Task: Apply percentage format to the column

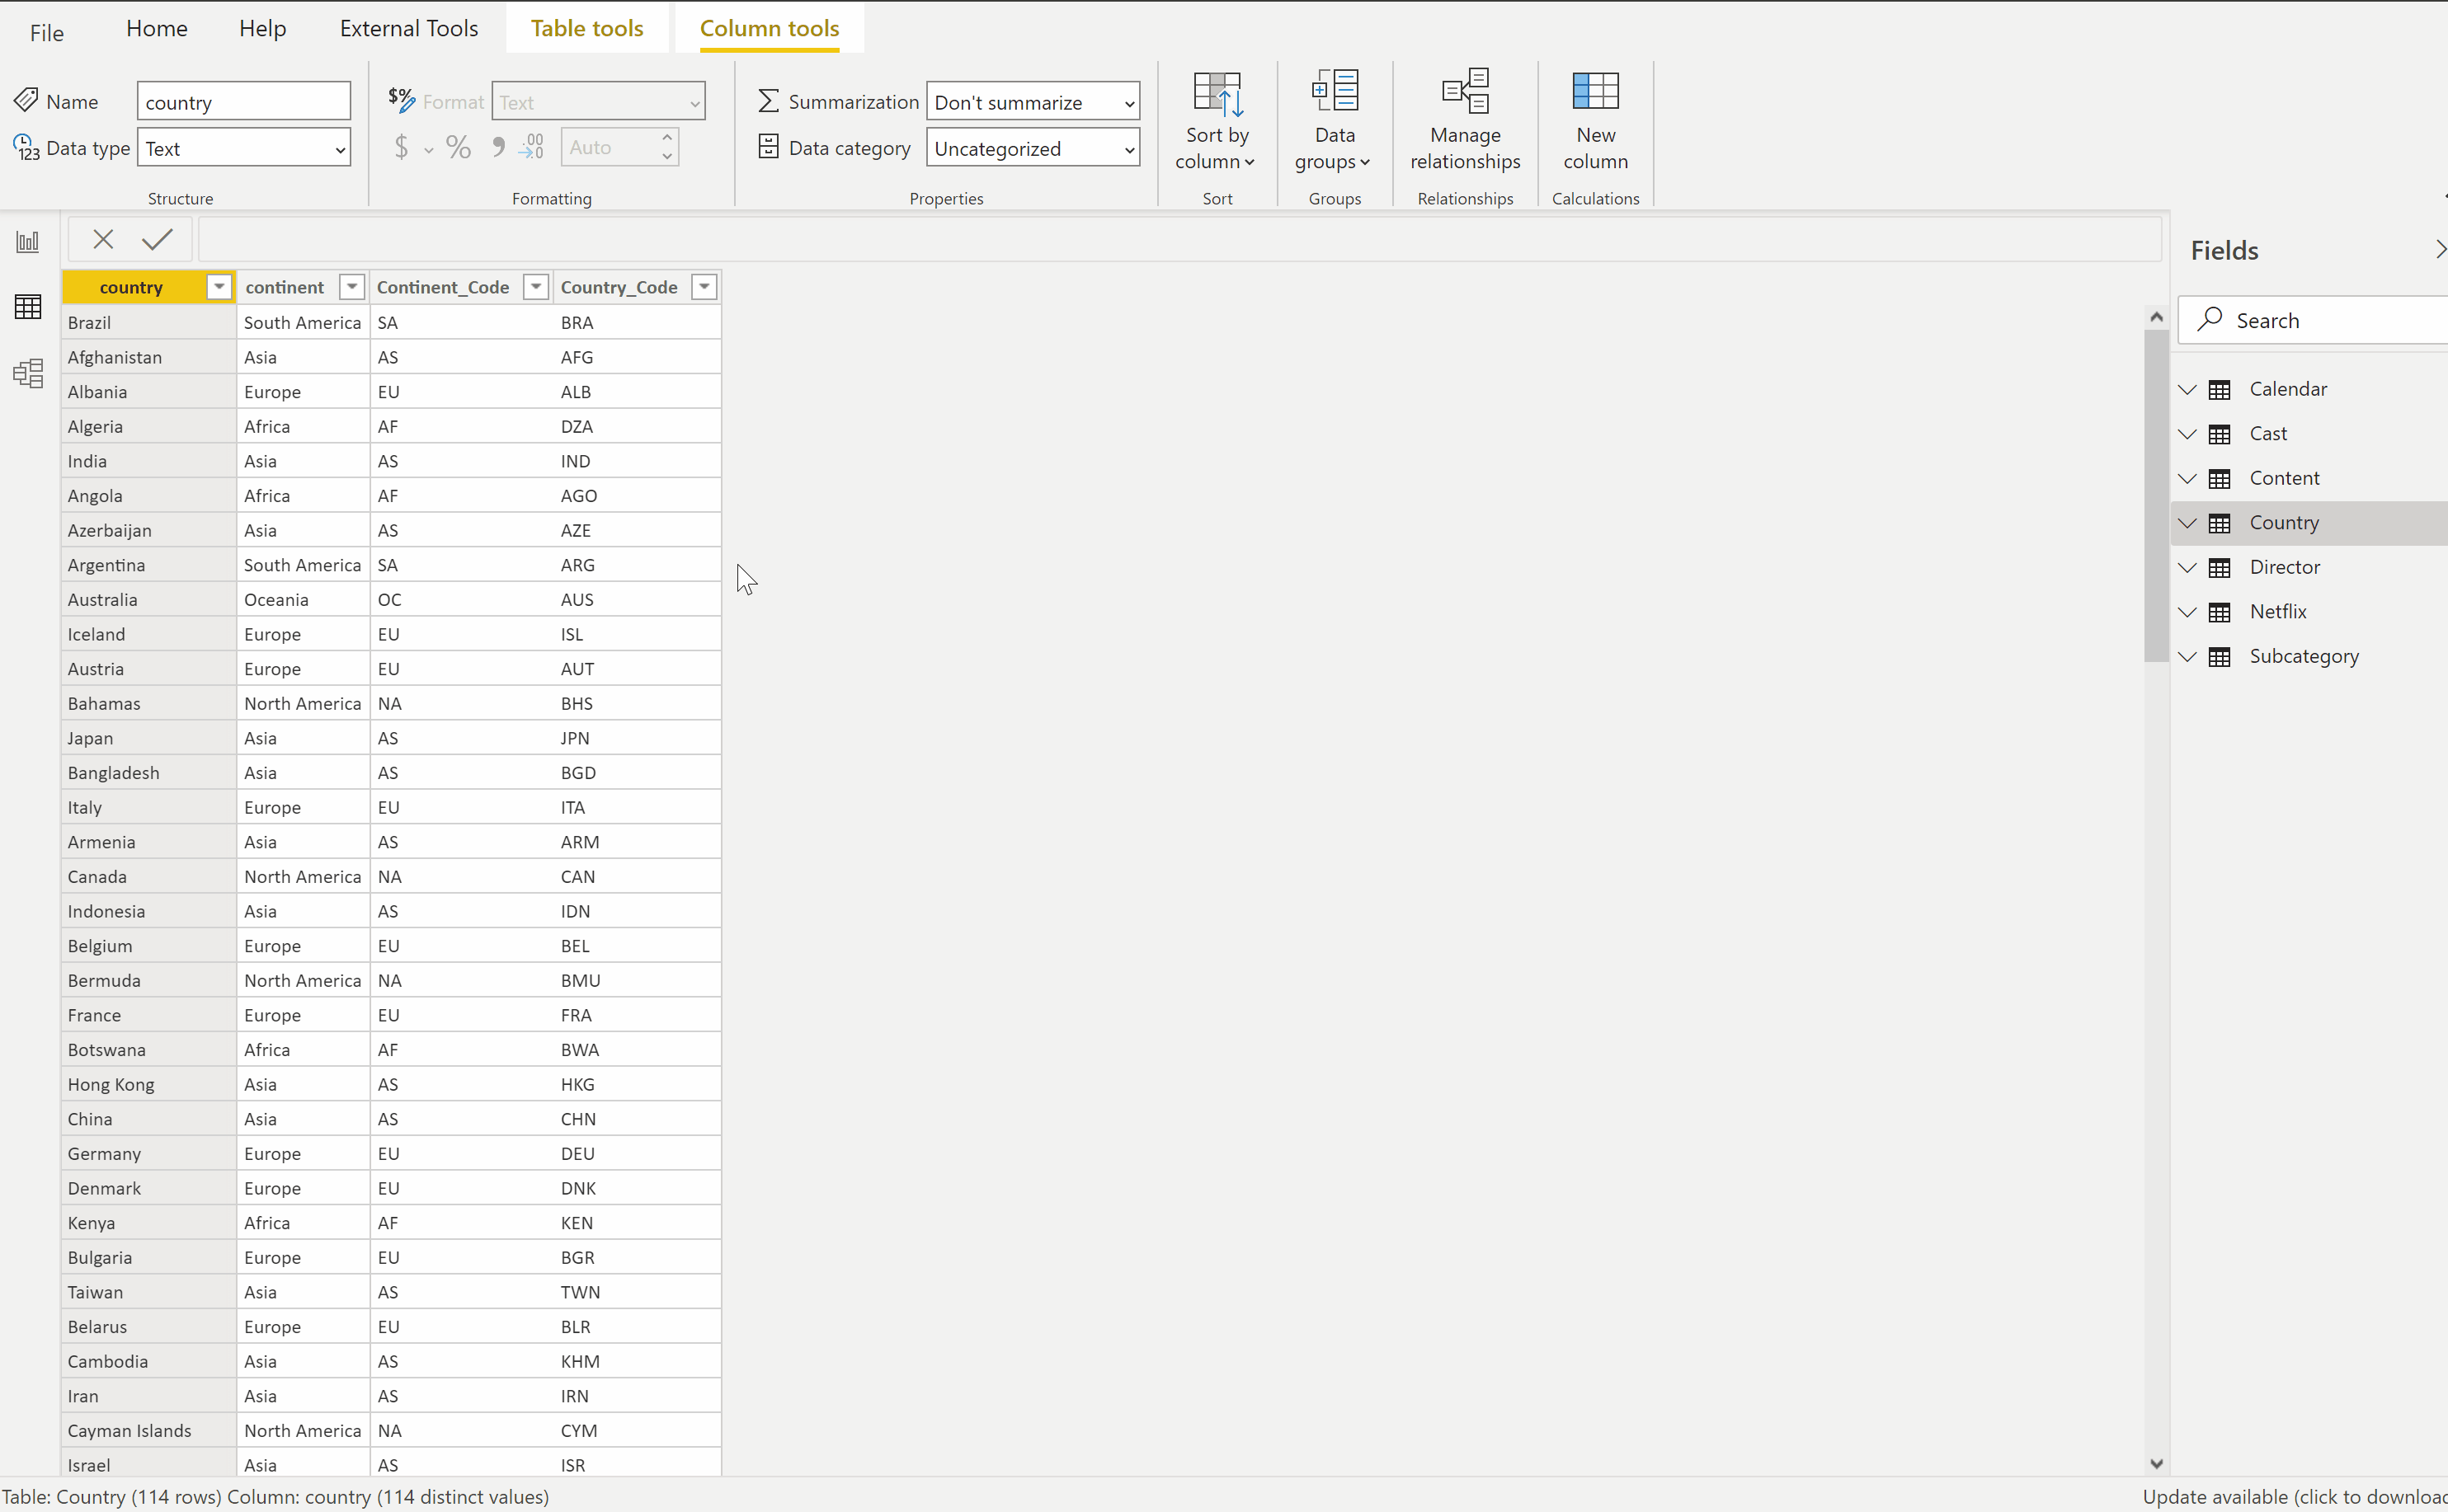Action: [x=459, y=146]
